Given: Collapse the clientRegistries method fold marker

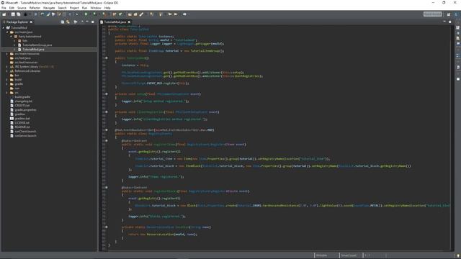Looking at the screenshot, I should click(x=107, y=112).
